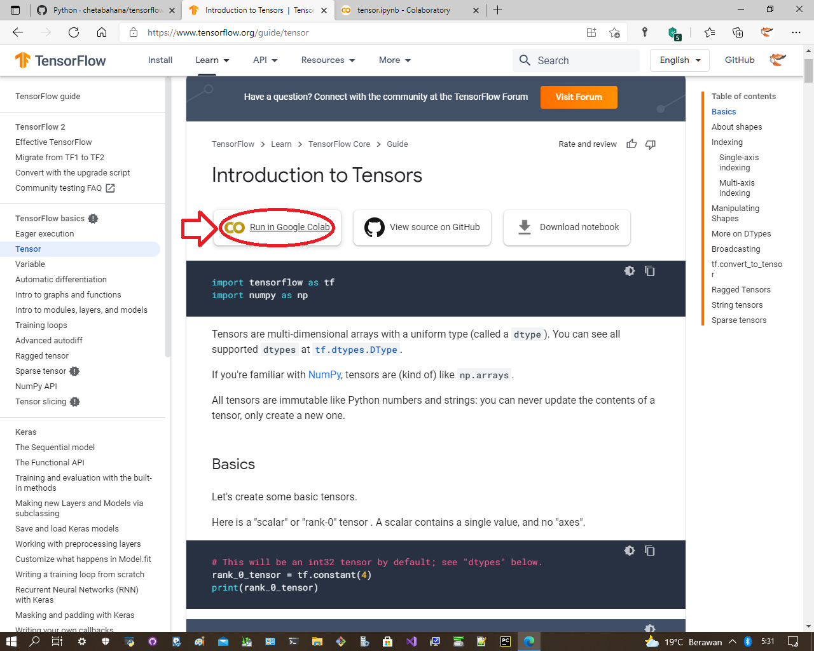Open the GitHub link in header

[x=740, y=60]
